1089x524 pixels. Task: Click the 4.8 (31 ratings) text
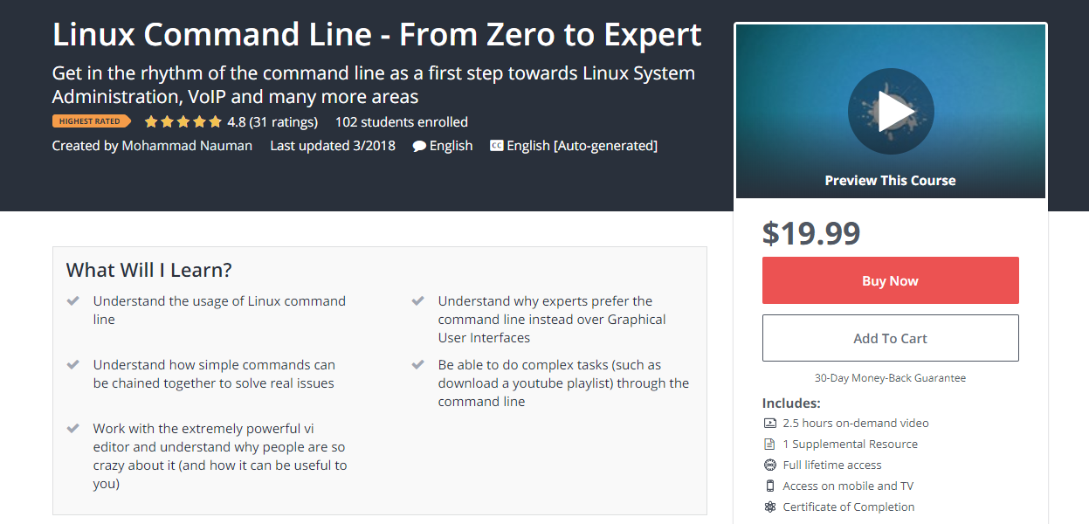point(272,122)
